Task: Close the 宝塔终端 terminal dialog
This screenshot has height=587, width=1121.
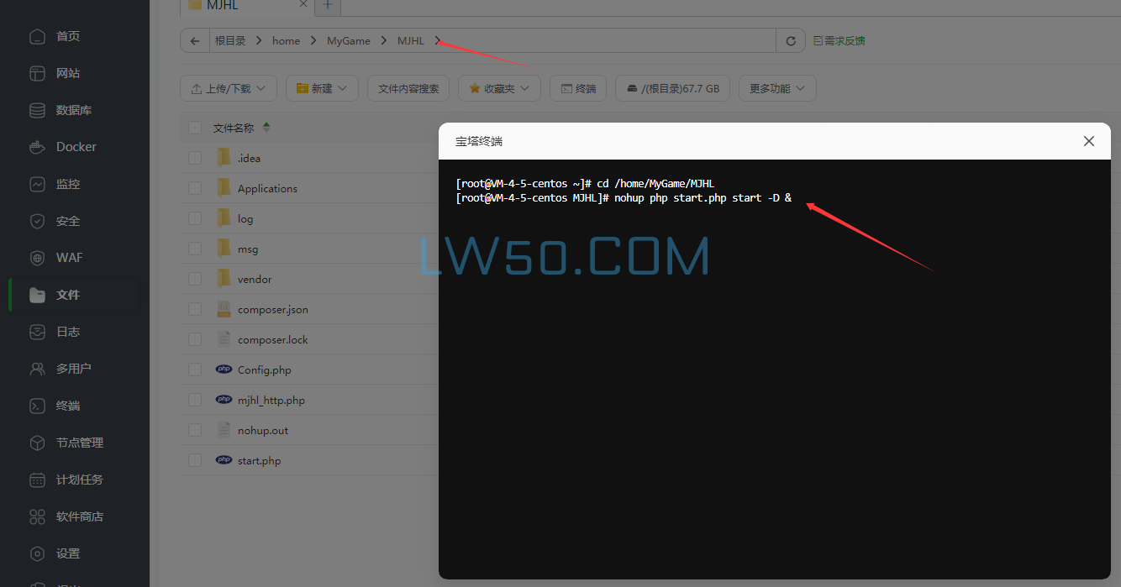Action: [x=1089, y=141]
